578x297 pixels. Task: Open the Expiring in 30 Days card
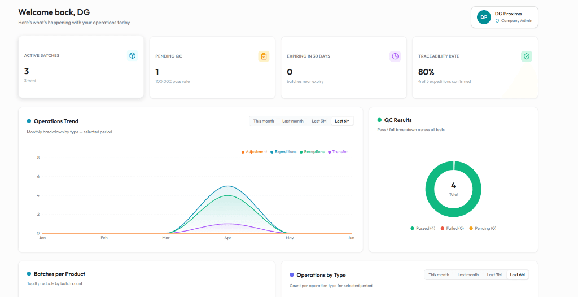[344, 67]
